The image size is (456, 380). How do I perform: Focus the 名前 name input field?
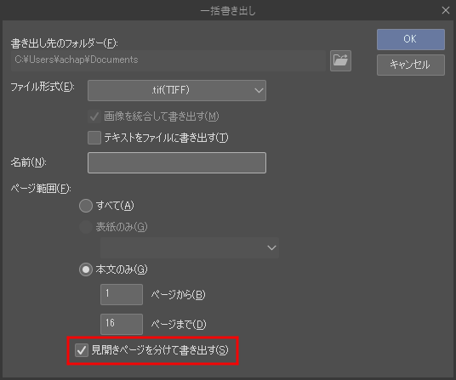177,162
